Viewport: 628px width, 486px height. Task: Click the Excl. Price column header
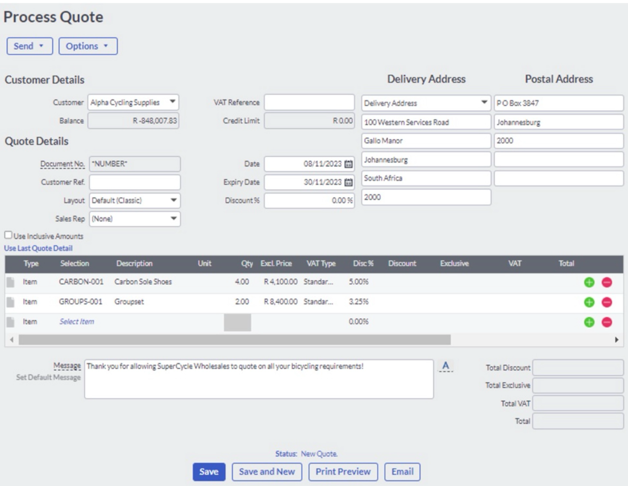click(x=276, y=263)
